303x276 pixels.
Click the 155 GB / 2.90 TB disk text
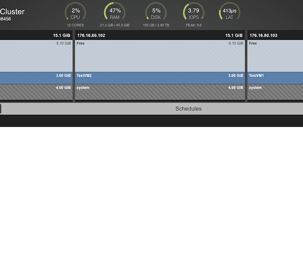(156, 25)
